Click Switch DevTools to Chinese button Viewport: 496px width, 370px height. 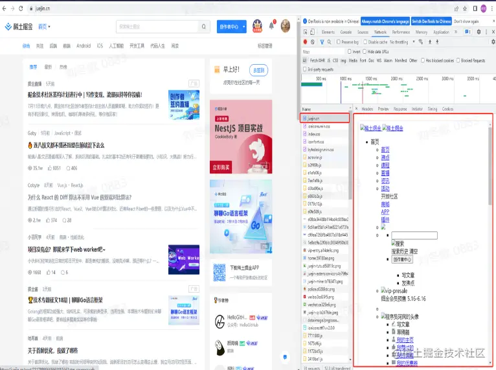(x=431, y=21)
